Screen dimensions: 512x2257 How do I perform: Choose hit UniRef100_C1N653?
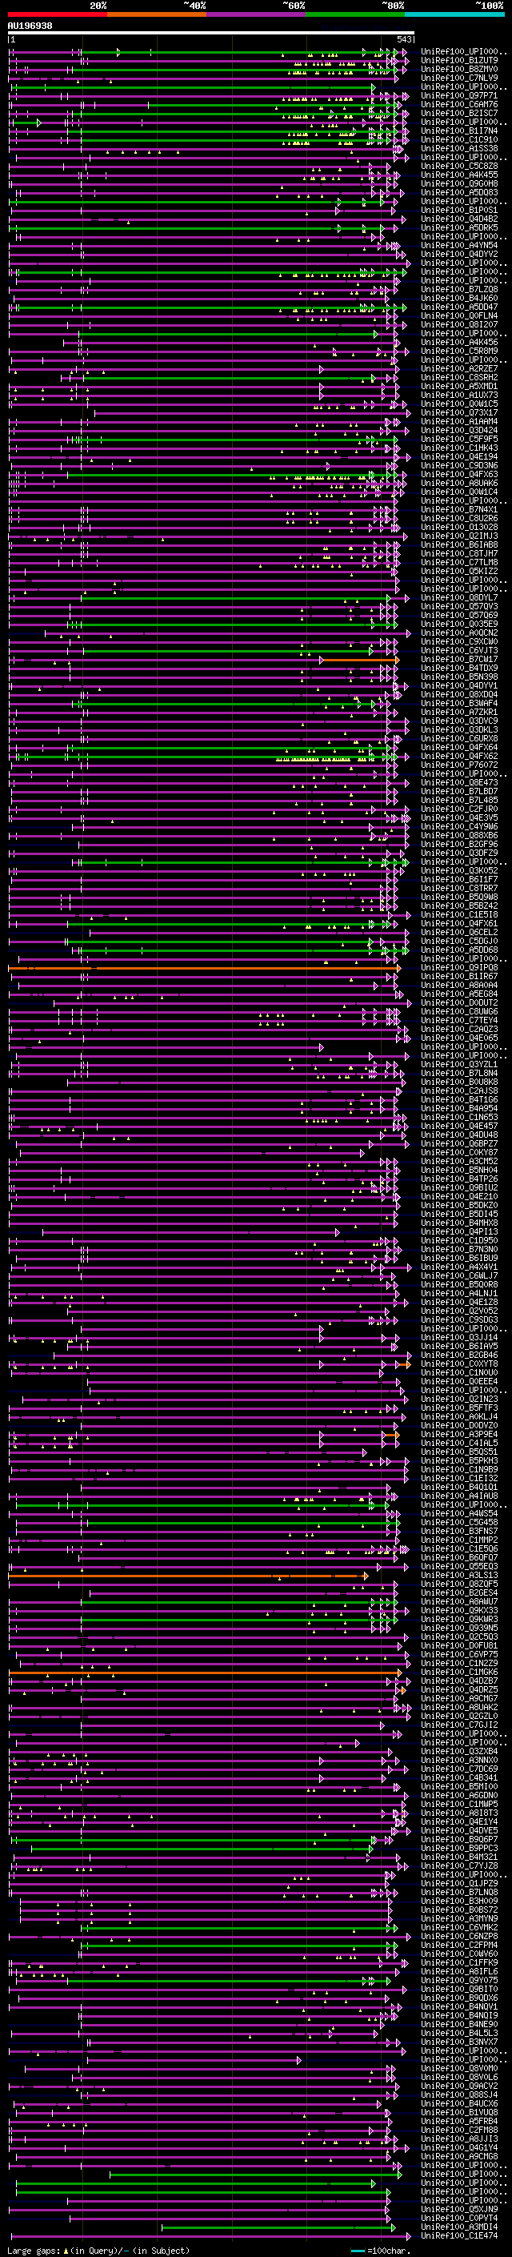pos(459,1117)
